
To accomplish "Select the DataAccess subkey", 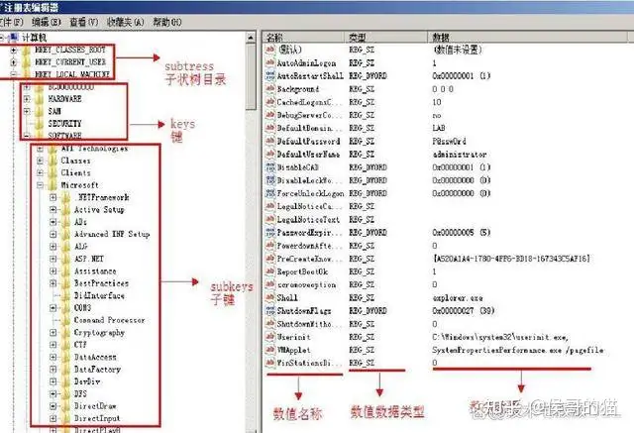I will (x=95, y=357).
